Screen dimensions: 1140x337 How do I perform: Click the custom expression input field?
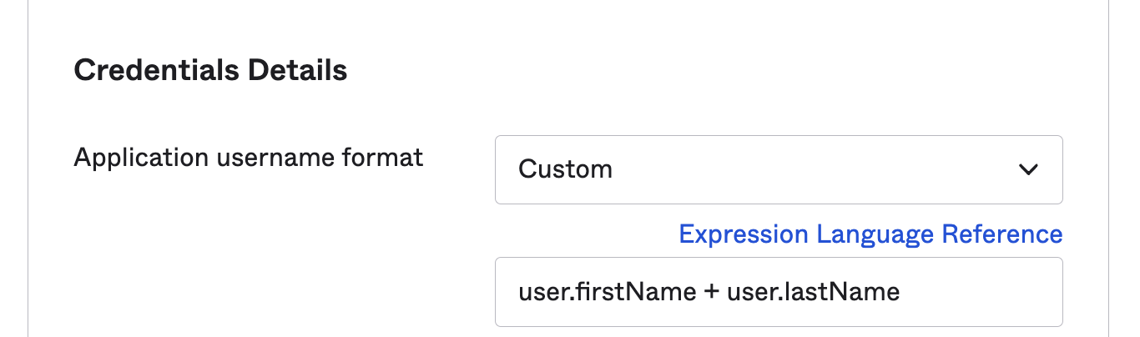(778, 292)
